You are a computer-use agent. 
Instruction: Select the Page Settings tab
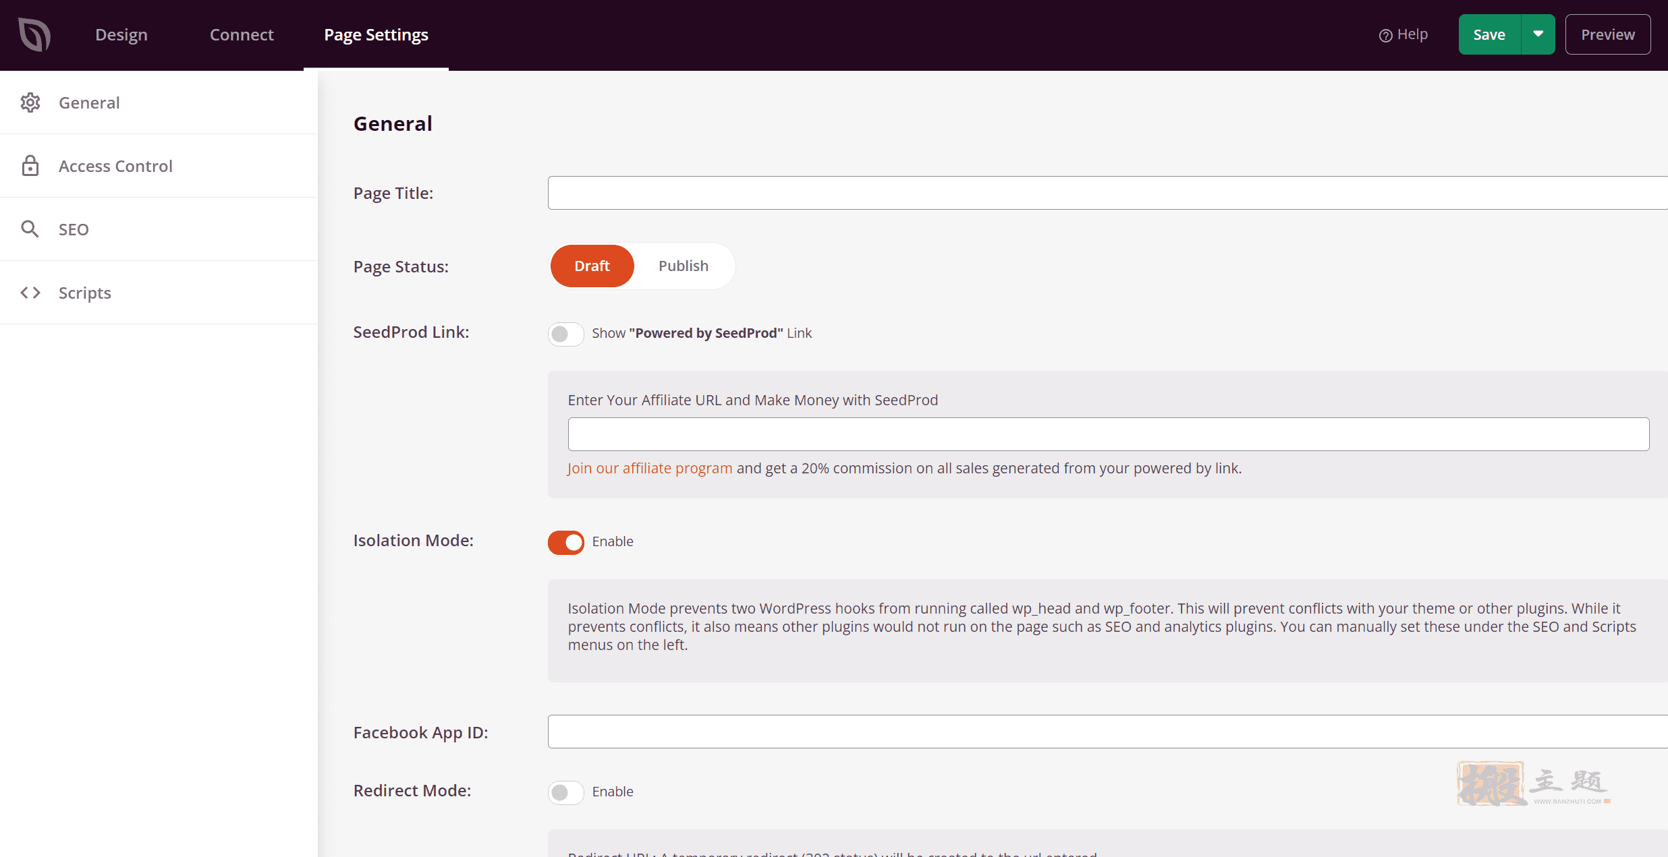pyautogui.click(x=376, y=34)
